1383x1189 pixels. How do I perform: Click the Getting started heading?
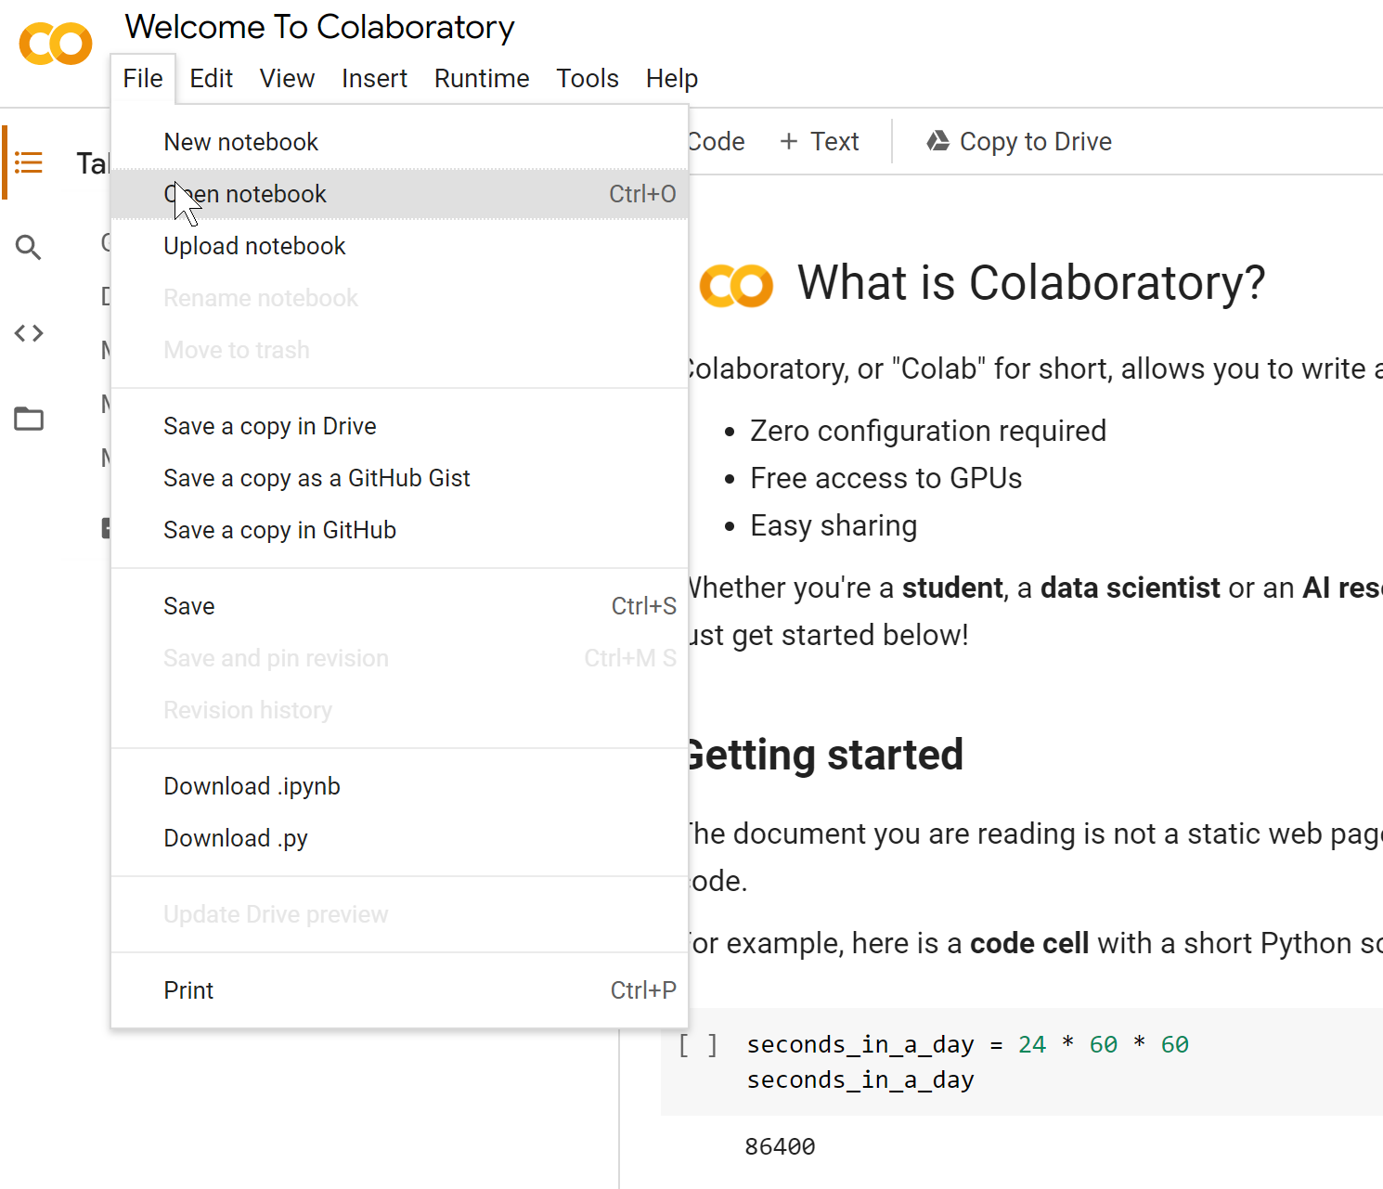click(825, 755)
